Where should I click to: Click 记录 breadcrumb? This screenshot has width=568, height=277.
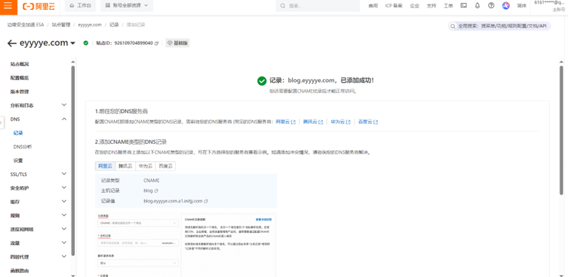(114, 25)
